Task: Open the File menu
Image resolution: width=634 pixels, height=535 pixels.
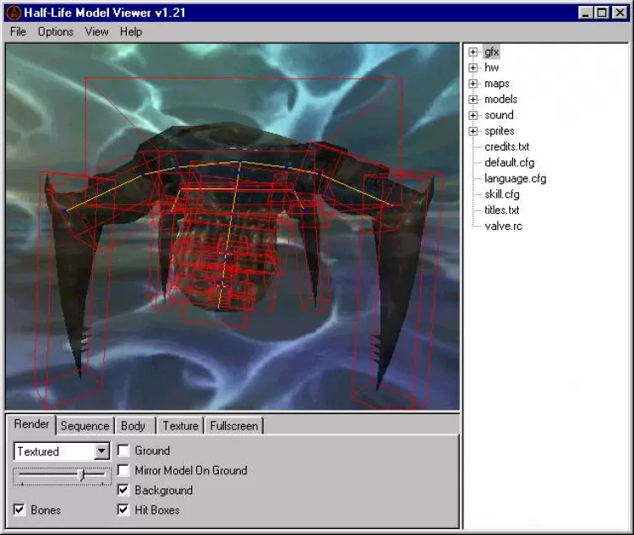Action: [18, 31]
